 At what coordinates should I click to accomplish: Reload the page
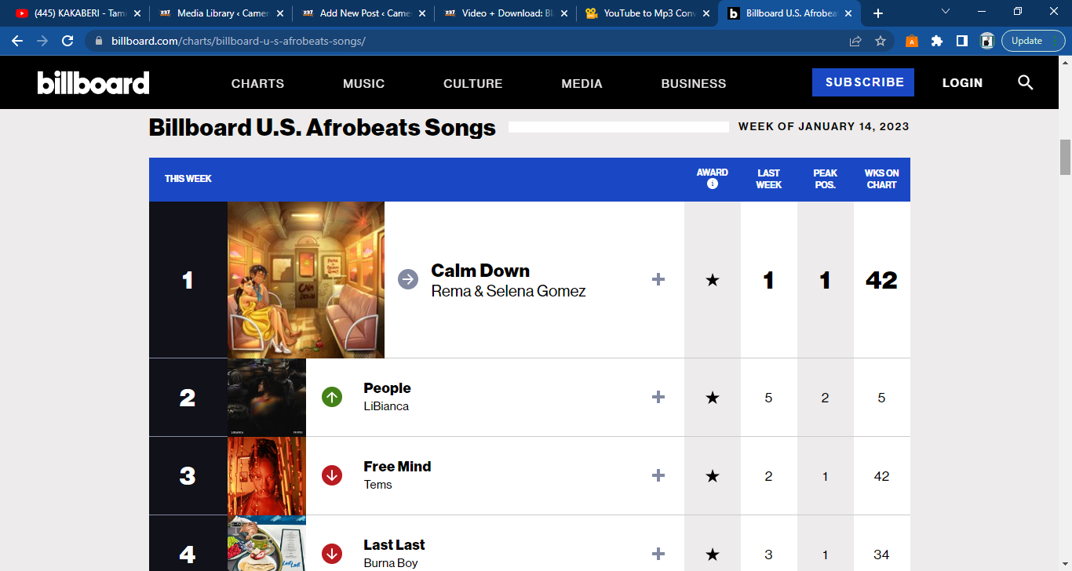67,41
